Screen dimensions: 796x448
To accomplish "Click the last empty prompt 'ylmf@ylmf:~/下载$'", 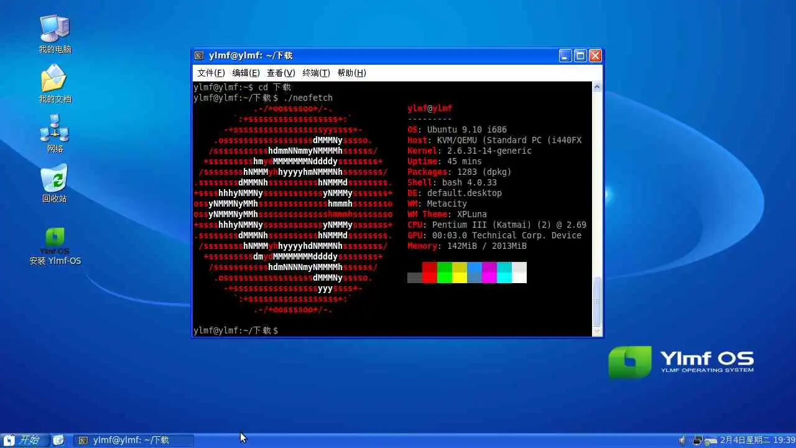I will (236, 330).
